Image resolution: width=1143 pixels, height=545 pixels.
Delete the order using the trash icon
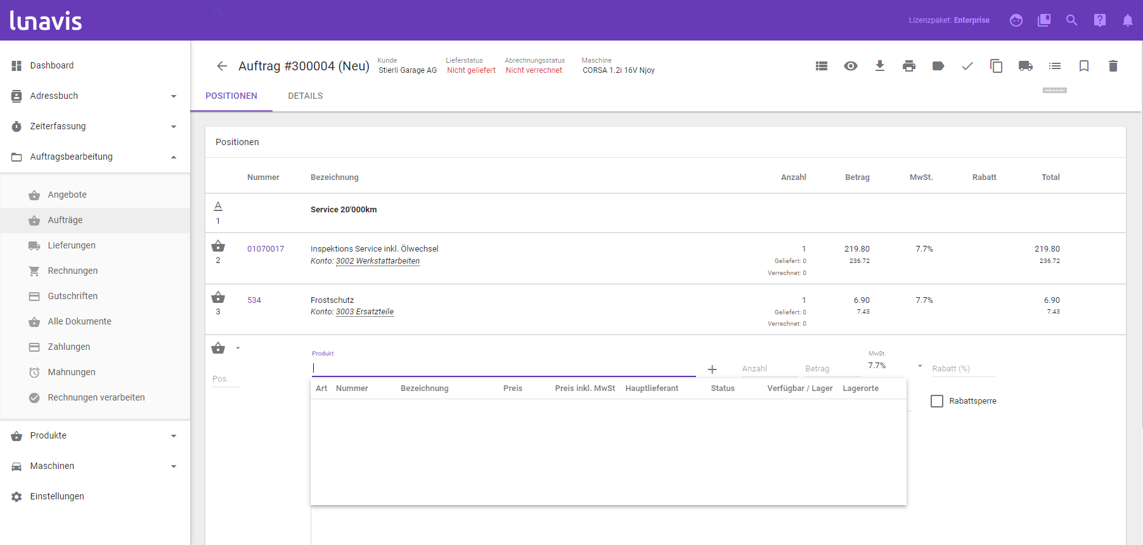coord(1113,66)
